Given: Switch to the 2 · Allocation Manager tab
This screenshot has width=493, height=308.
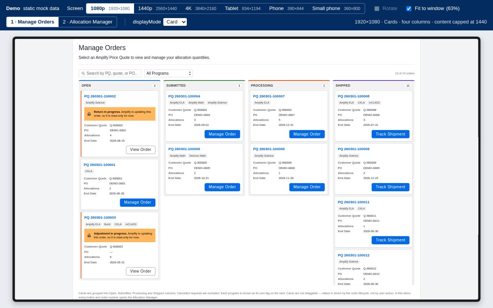Looking at the screenshot, I should (x=87, y=22).
